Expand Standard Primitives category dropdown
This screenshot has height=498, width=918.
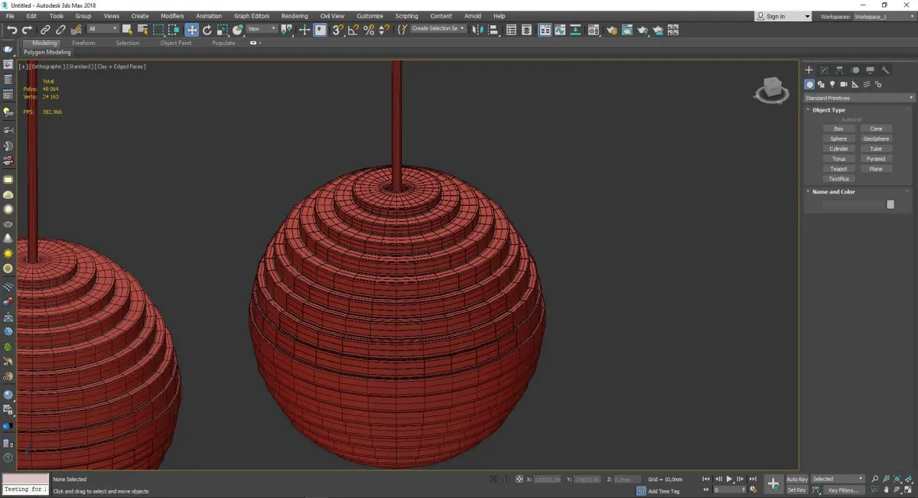pyautogui.click(x=859, y=98)
